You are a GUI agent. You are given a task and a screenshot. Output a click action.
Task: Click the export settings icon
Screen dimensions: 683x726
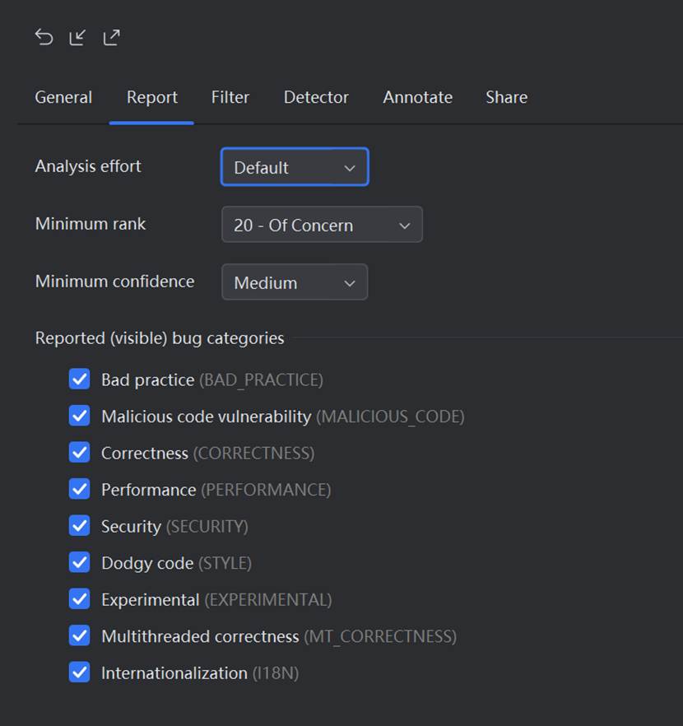[112, 37]
